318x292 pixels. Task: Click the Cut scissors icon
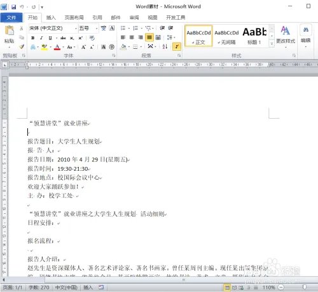tap(22, 28)
